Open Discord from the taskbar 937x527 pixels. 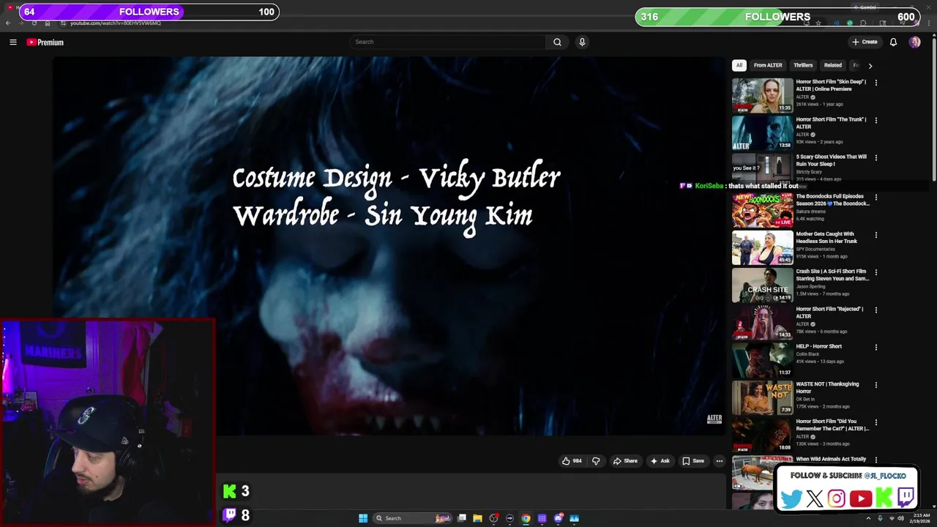point(559,518)
